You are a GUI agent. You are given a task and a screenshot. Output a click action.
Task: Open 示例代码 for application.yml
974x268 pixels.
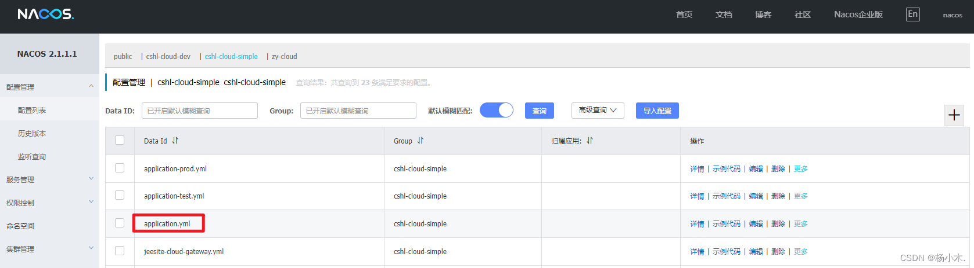click(727, 224)
